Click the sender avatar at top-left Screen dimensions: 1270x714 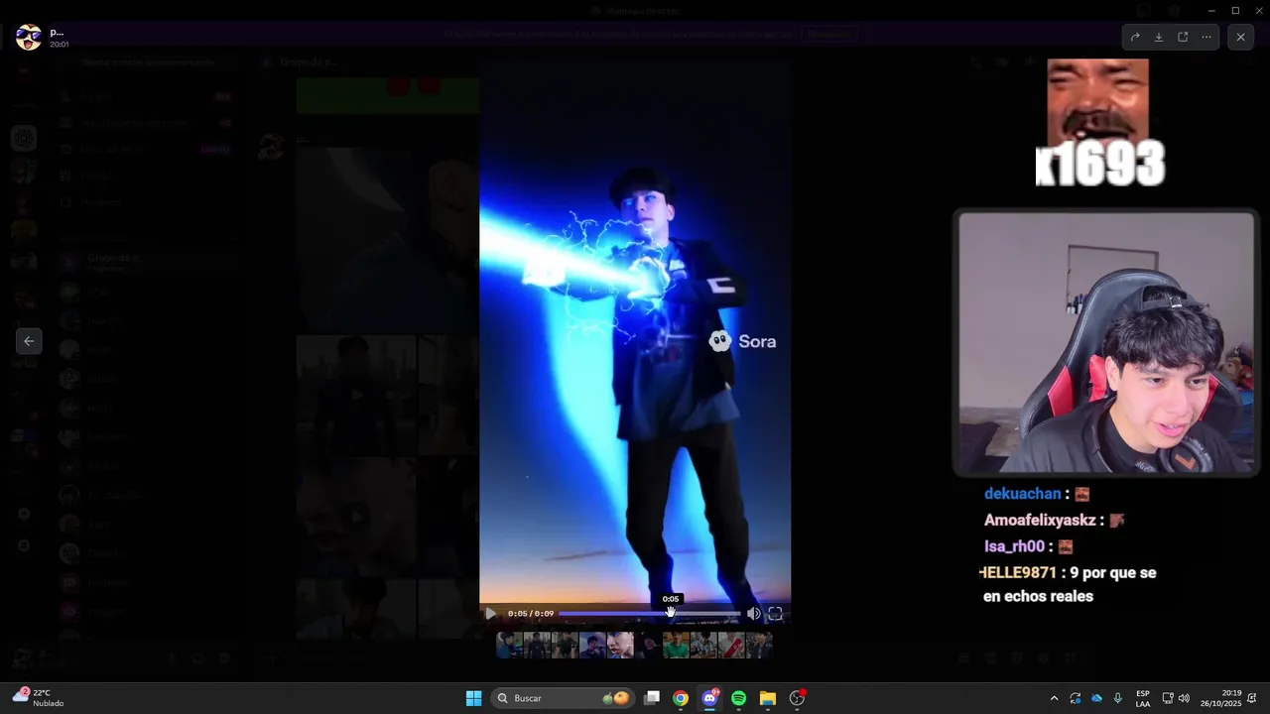pyautogui.click(x=29, y=38)
